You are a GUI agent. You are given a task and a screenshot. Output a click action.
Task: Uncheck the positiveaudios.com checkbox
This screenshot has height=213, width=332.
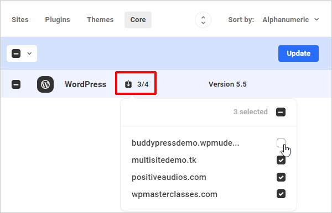281,177
